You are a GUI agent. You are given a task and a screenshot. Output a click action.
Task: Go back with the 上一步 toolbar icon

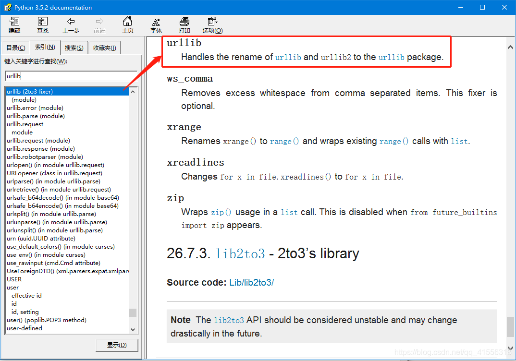pyautogui.click(x=71, y=25)
